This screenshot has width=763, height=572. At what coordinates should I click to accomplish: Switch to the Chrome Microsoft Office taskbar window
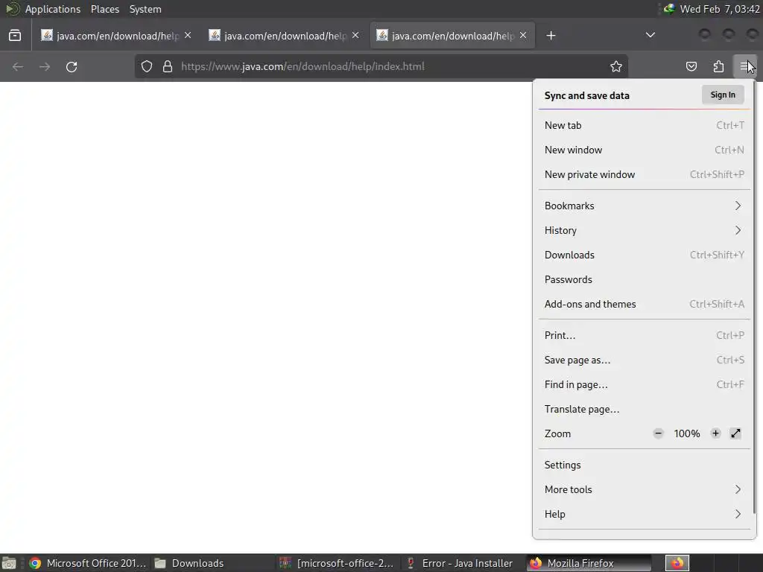87,563
